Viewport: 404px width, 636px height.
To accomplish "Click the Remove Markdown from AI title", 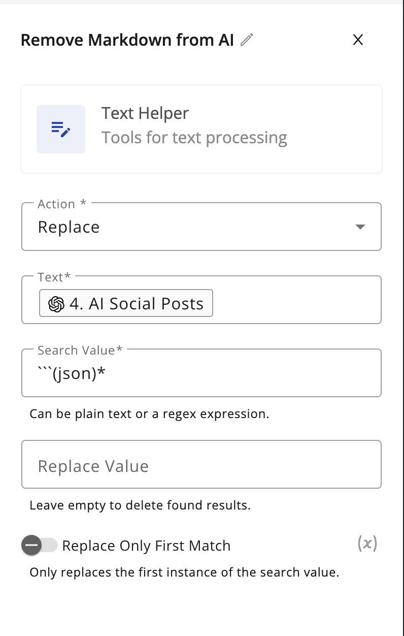I will (x=127, y=40).
